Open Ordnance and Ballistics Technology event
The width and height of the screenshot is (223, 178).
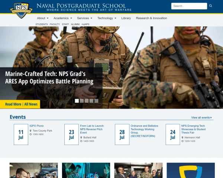tap(144, 131)
